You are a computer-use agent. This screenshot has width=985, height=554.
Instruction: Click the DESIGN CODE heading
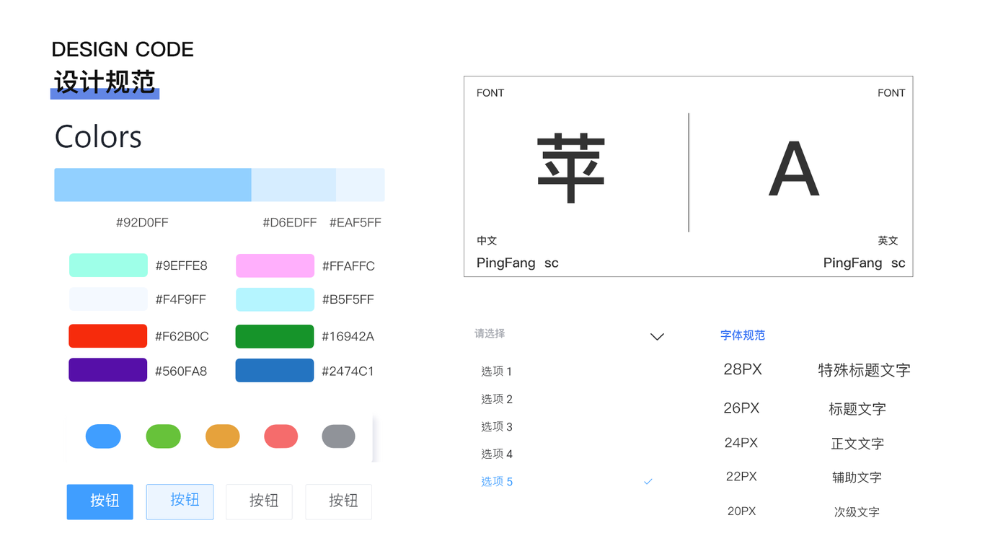click(x=123, y=50)
